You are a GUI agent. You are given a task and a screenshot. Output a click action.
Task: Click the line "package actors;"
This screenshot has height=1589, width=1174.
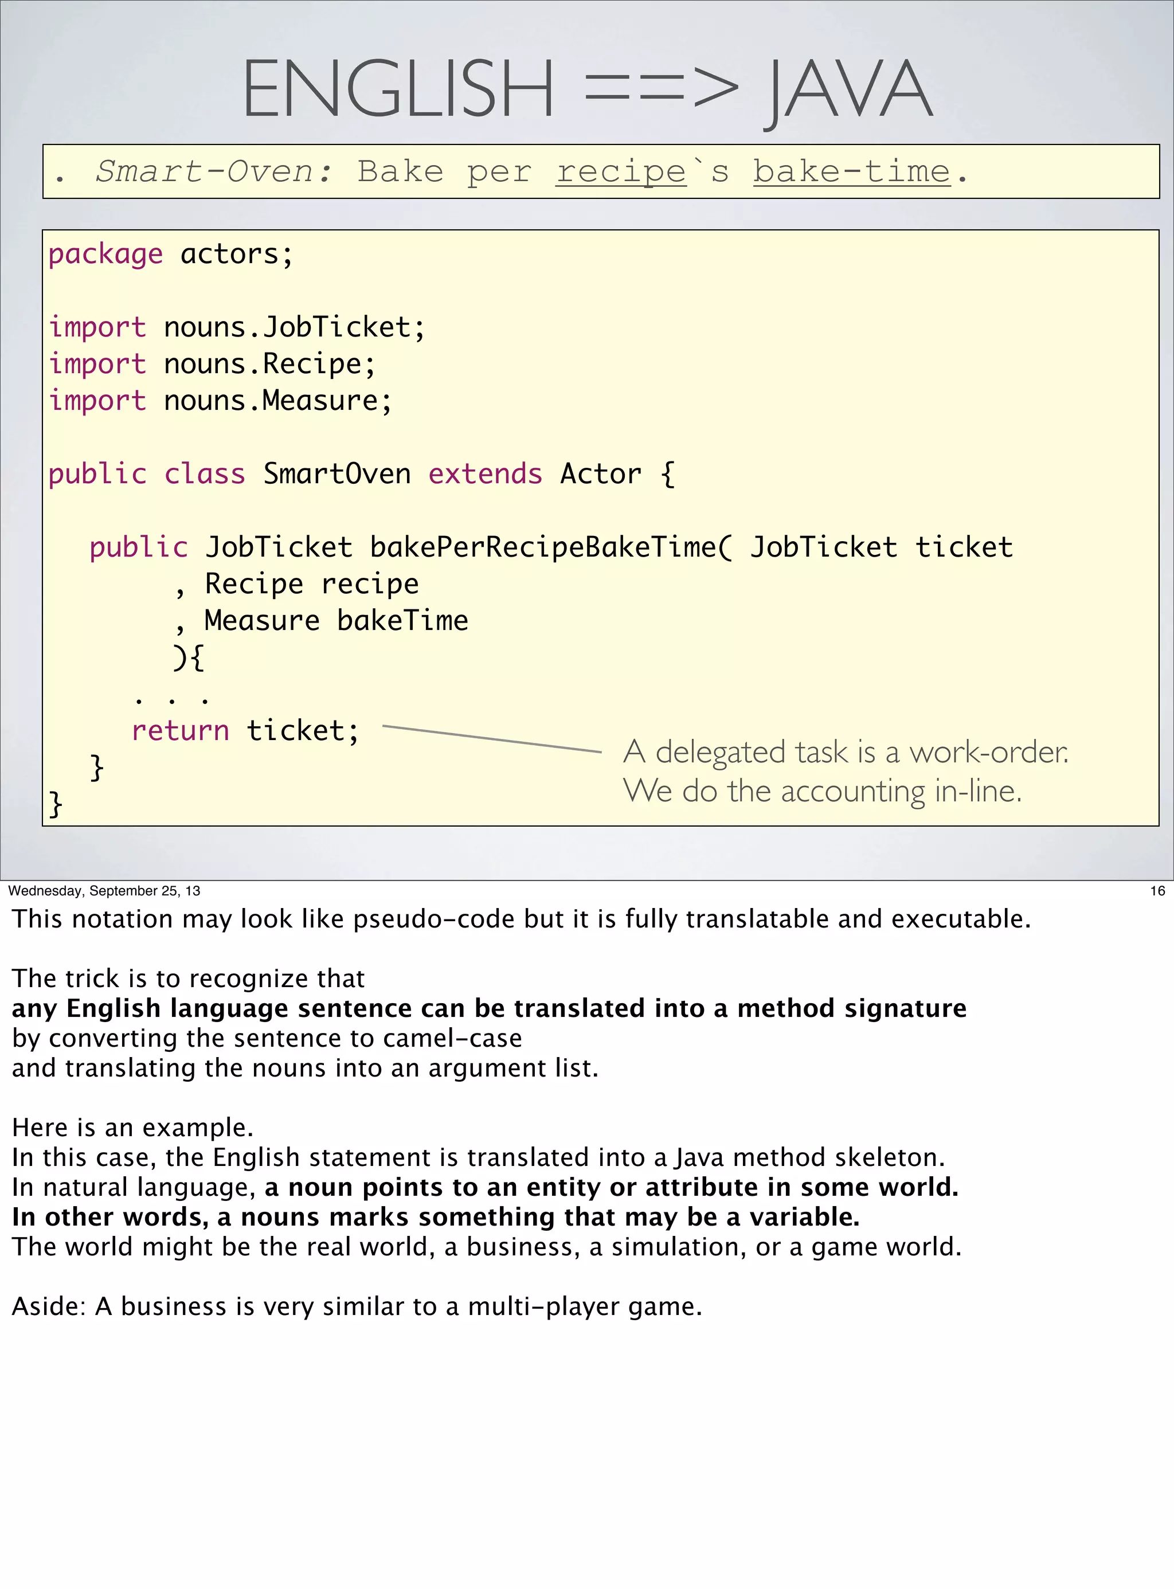[x=171, y=255]
